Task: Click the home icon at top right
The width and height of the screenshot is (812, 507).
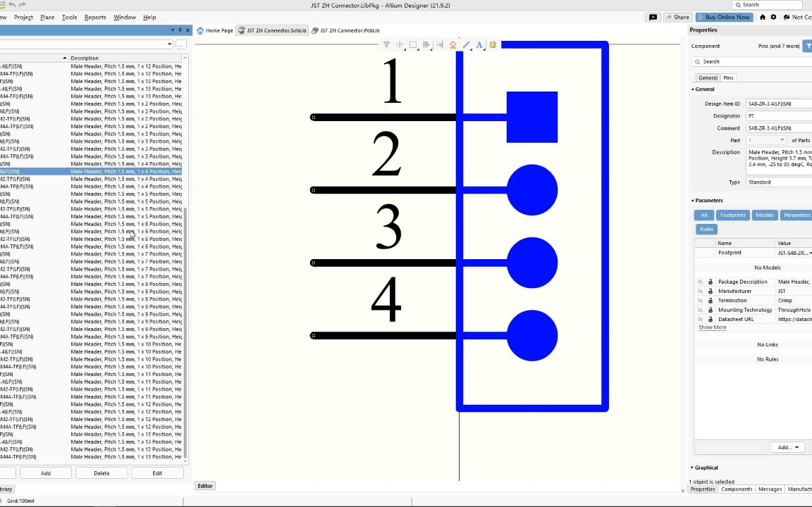Action: click(762, 17)
